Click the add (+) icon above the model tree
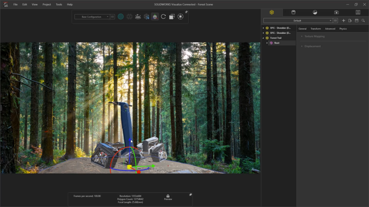This screenshot has height=207, width=369. pos(344,20)
